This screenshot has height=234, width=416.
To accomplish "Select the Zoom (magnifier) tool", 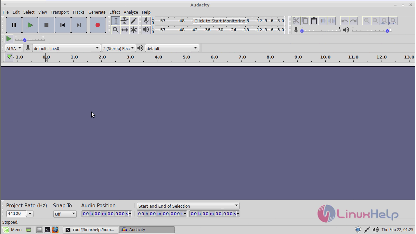I will (116, 30).
